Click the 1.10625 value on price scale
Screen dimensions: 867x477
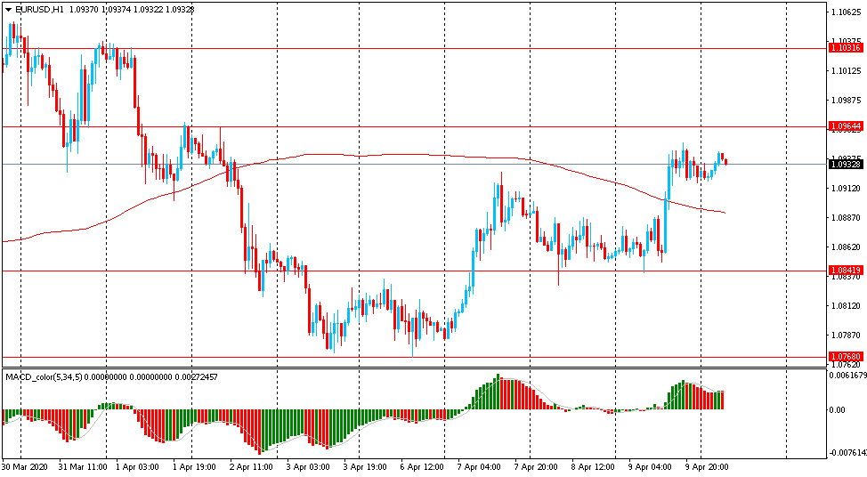point(845,12)
